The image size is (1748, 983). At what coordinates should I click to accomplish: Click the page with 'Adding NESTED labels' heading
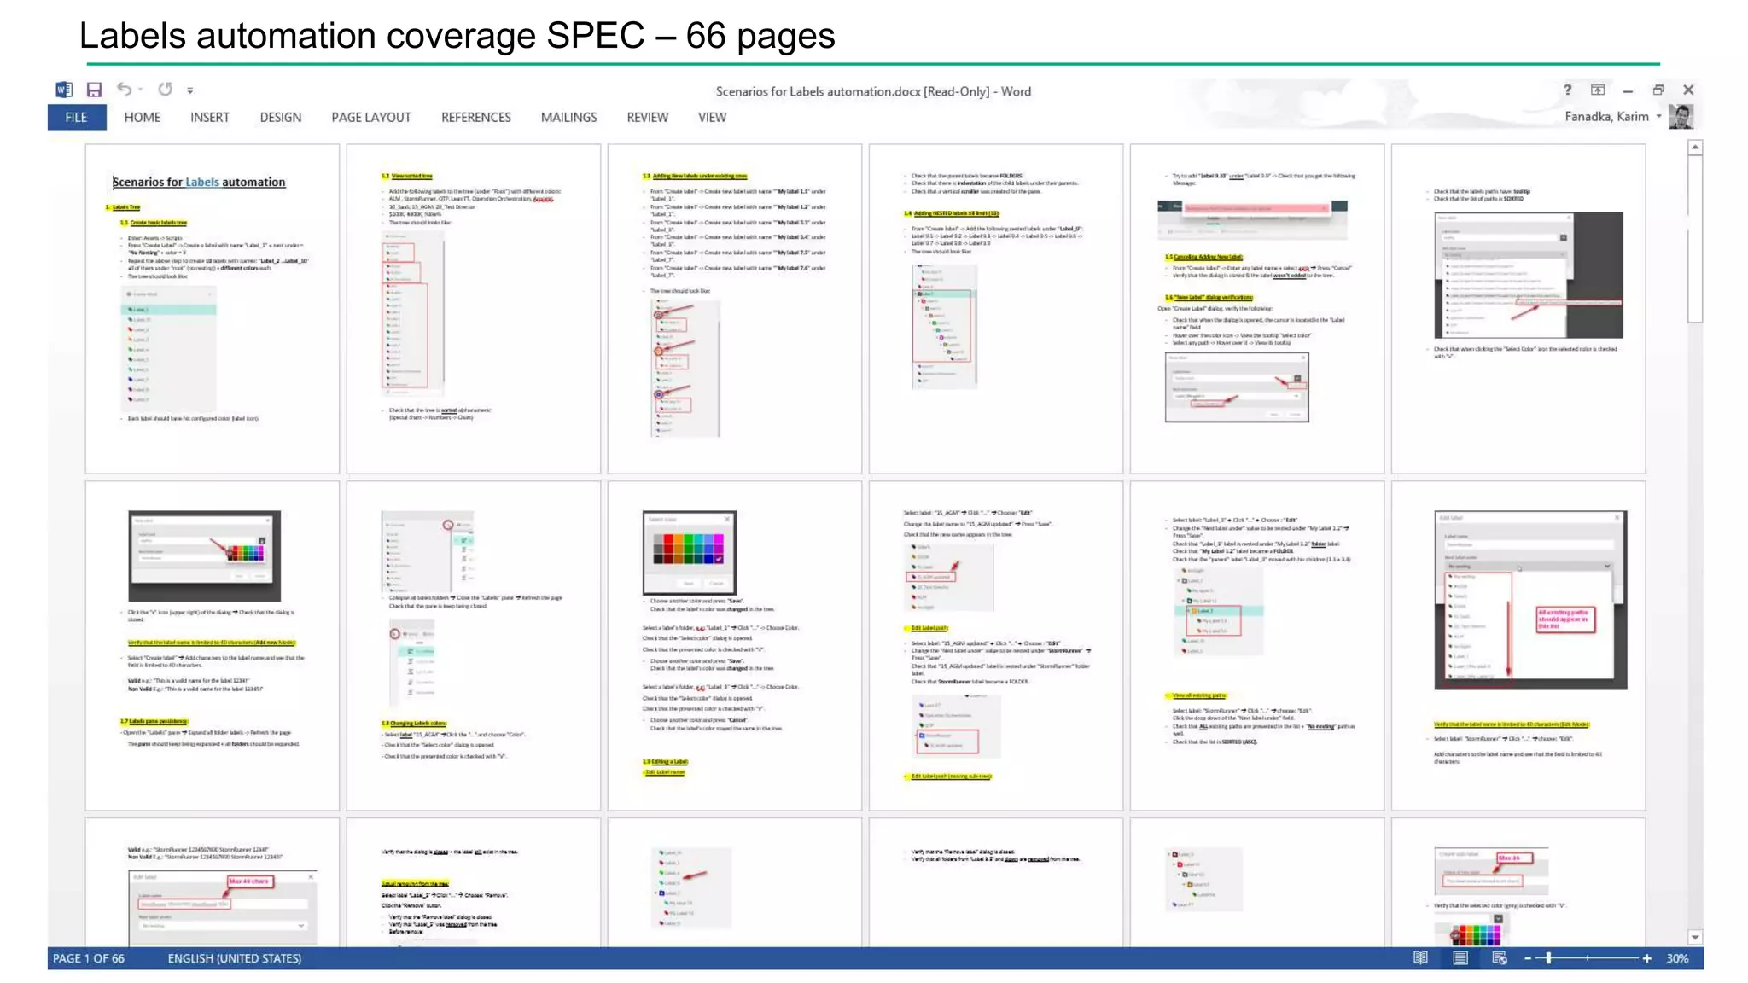[996, 309]
